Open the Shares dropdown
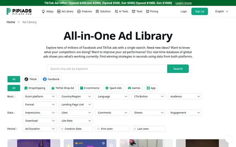 click(149, 113)
